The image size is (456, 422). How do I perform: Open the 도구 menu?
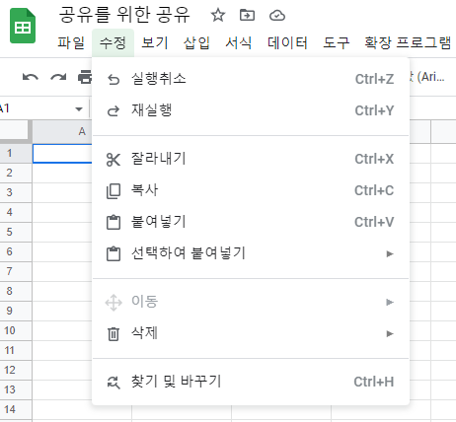[x=336, y=42]
